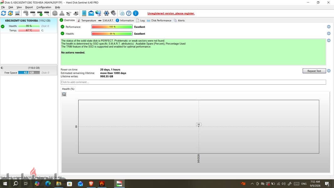Click the speaker sound toolbar icon
The height and width of the screenshot is (188, 334).
pos(113,13)
